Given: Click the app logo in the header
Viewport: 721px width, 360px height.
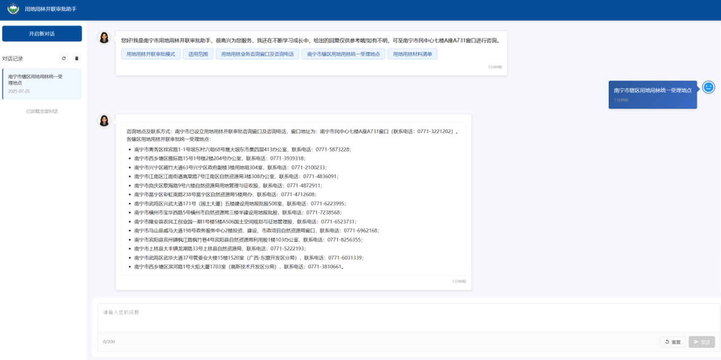Looking at the screenshot, I should point(13,9).
